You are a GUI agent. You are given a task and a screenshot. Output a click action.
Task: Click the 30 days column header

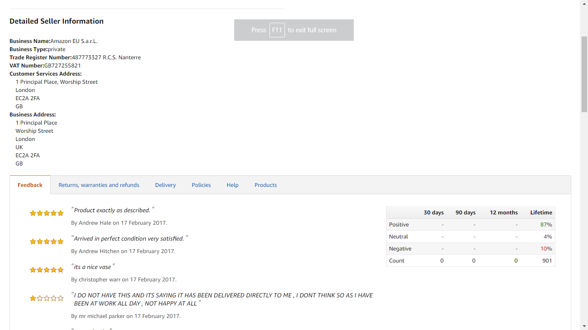(433, 213)
